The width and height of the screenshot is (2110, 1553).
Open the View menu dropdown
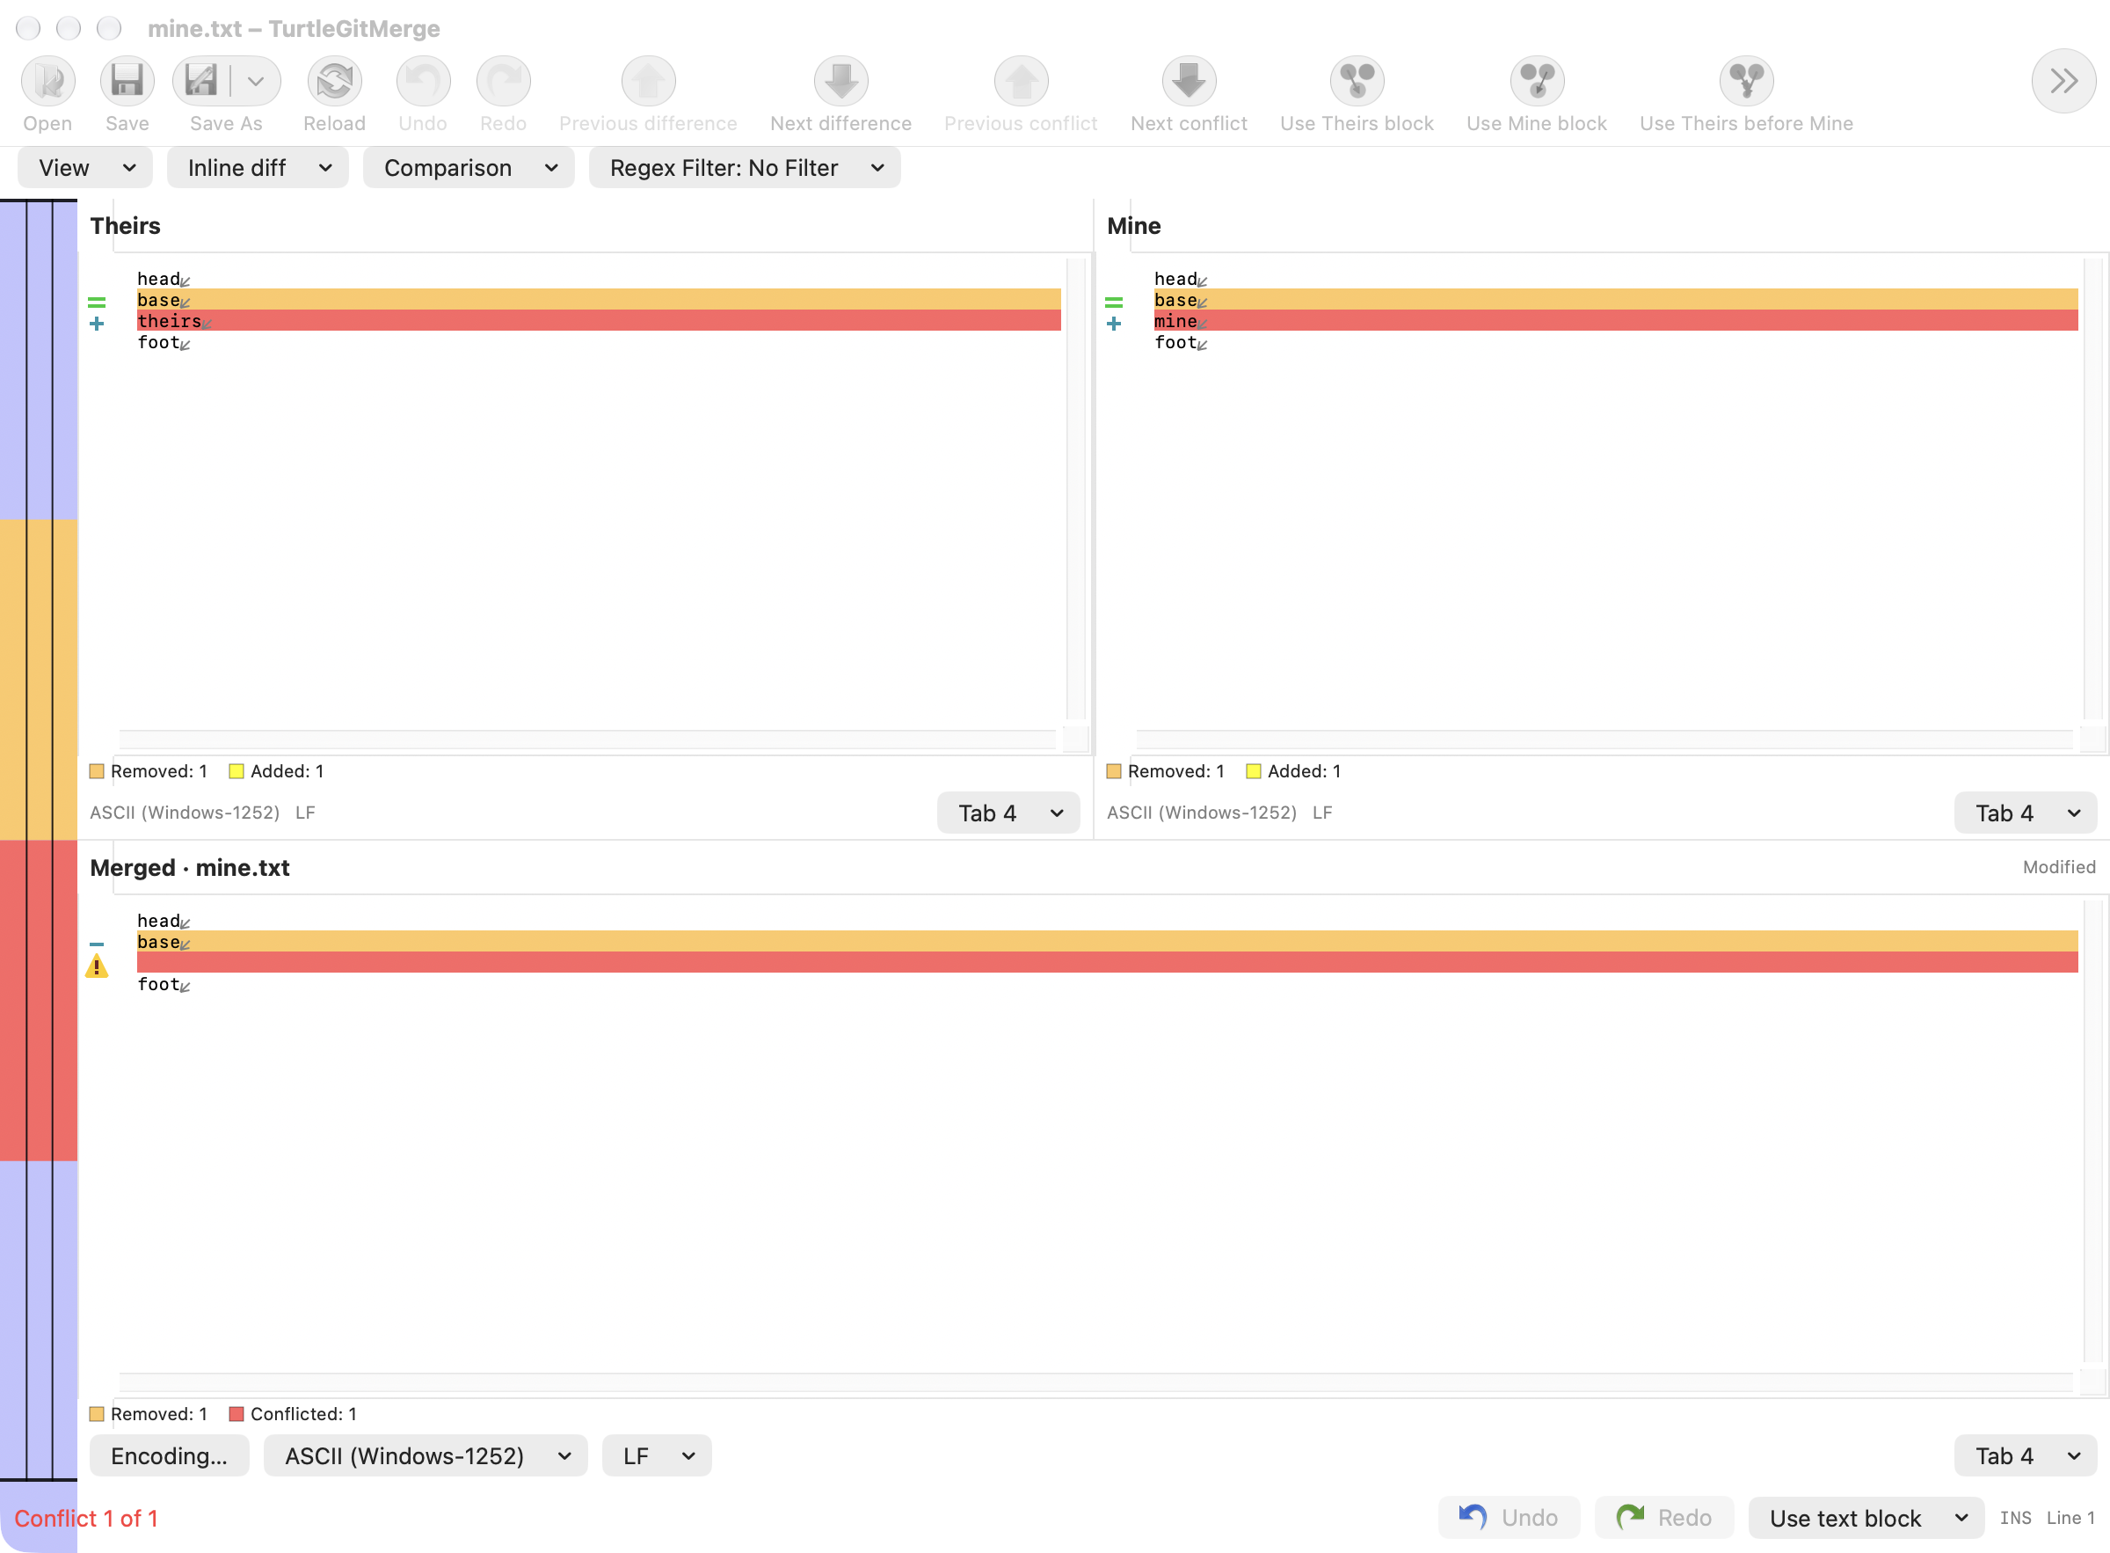coord(84,167)
